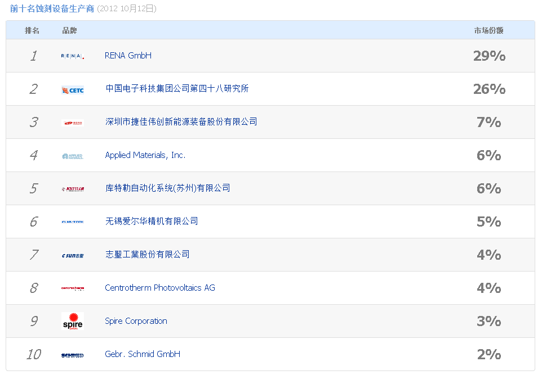Open the RENA GmbH link
Viewport: 542px width, 375px height.
pyautogui.click(x=128, y=56)
